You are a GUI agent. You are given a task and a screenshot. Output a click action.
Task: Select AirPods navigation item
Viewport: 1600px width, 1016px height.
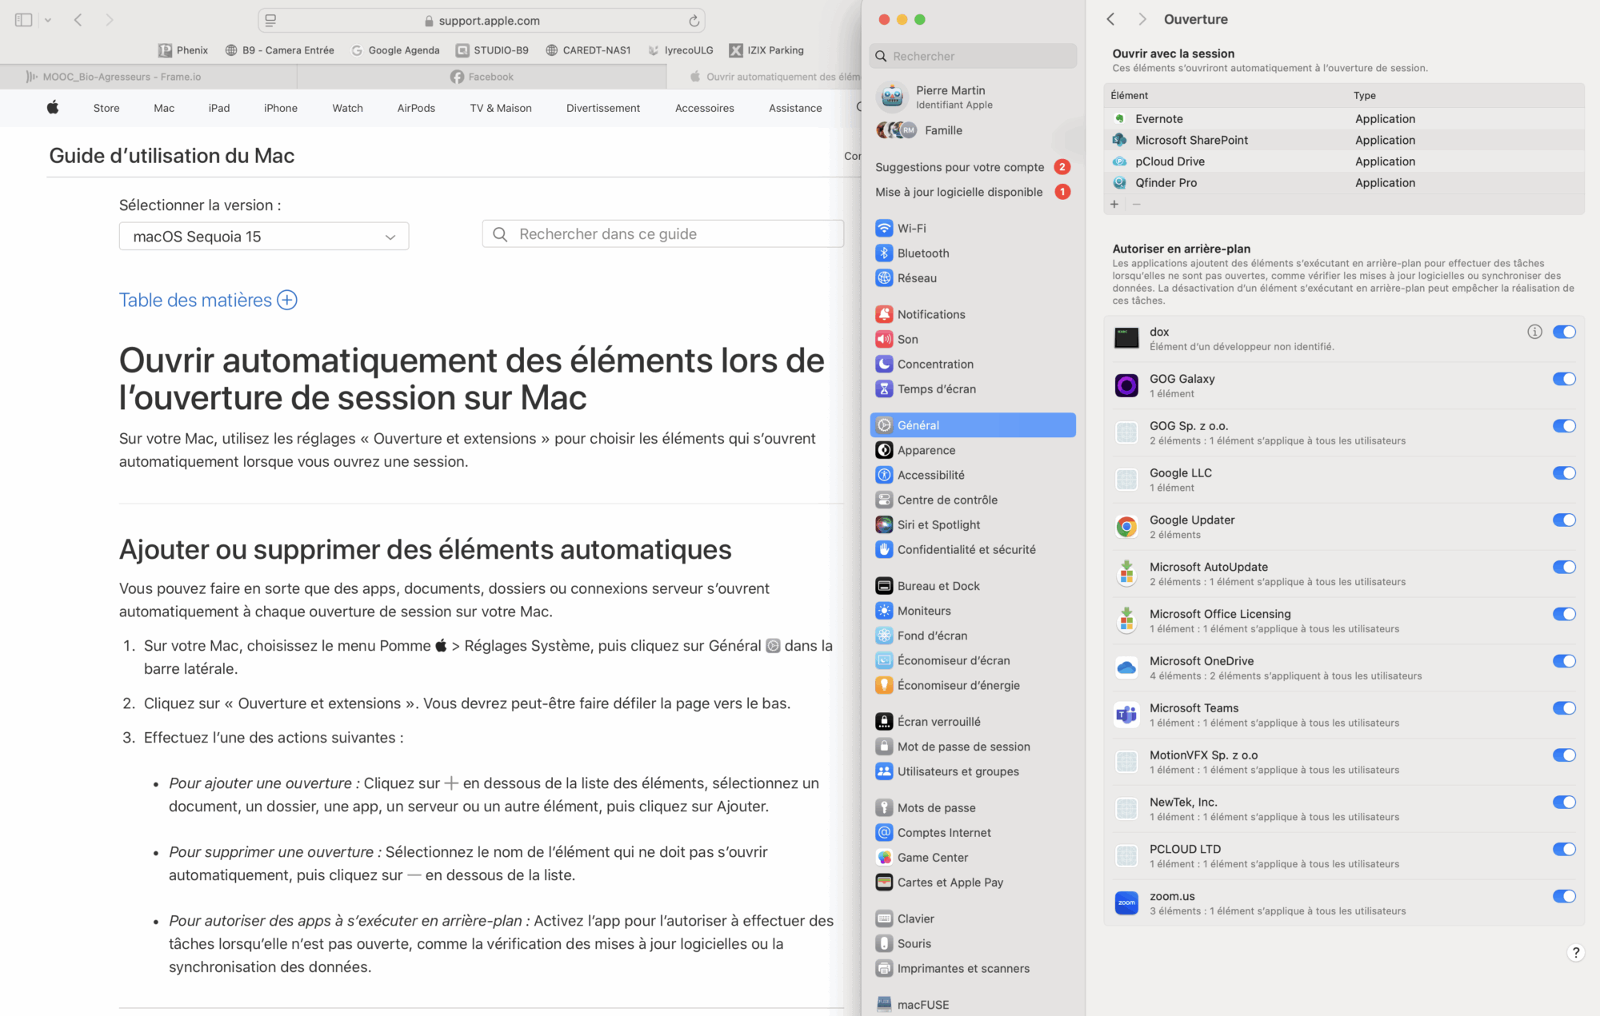(x=416, y=108)
